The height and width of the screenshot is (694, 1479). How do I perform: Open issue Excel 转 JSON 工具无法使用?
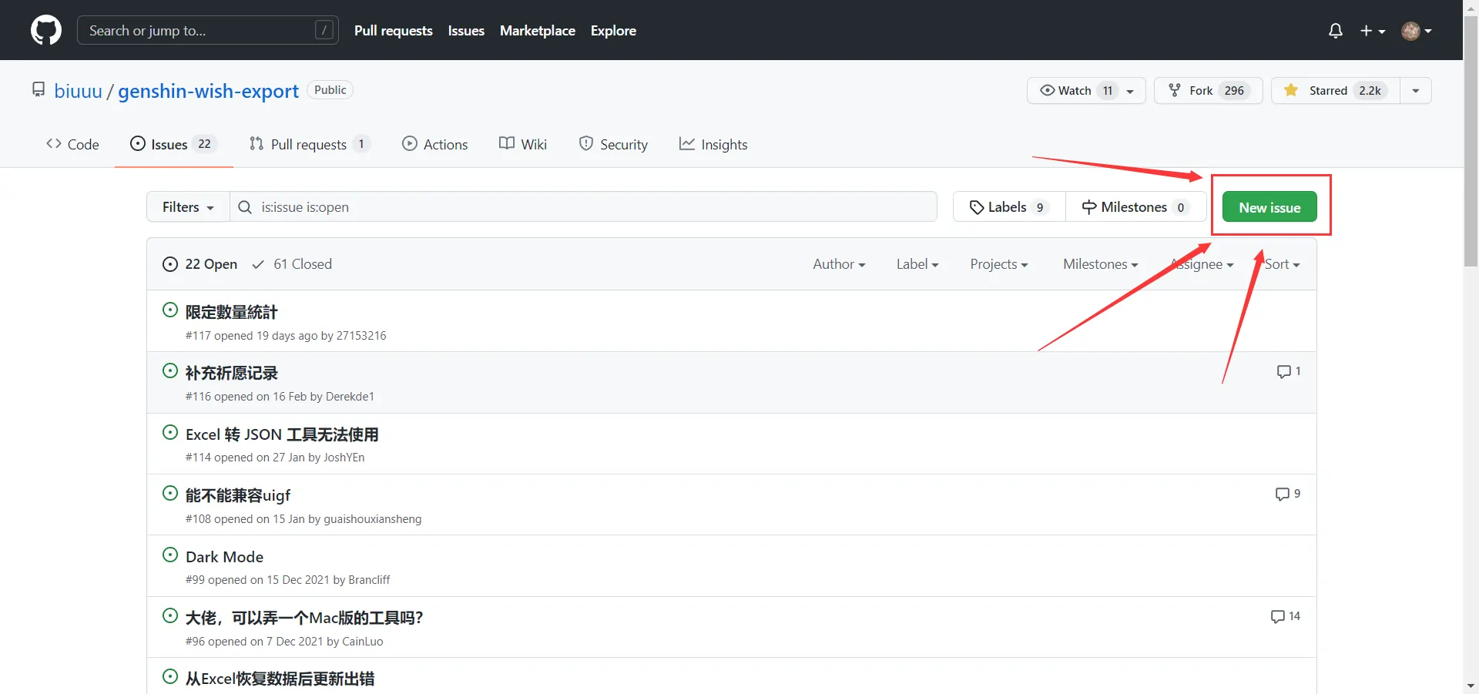point(282,434)
